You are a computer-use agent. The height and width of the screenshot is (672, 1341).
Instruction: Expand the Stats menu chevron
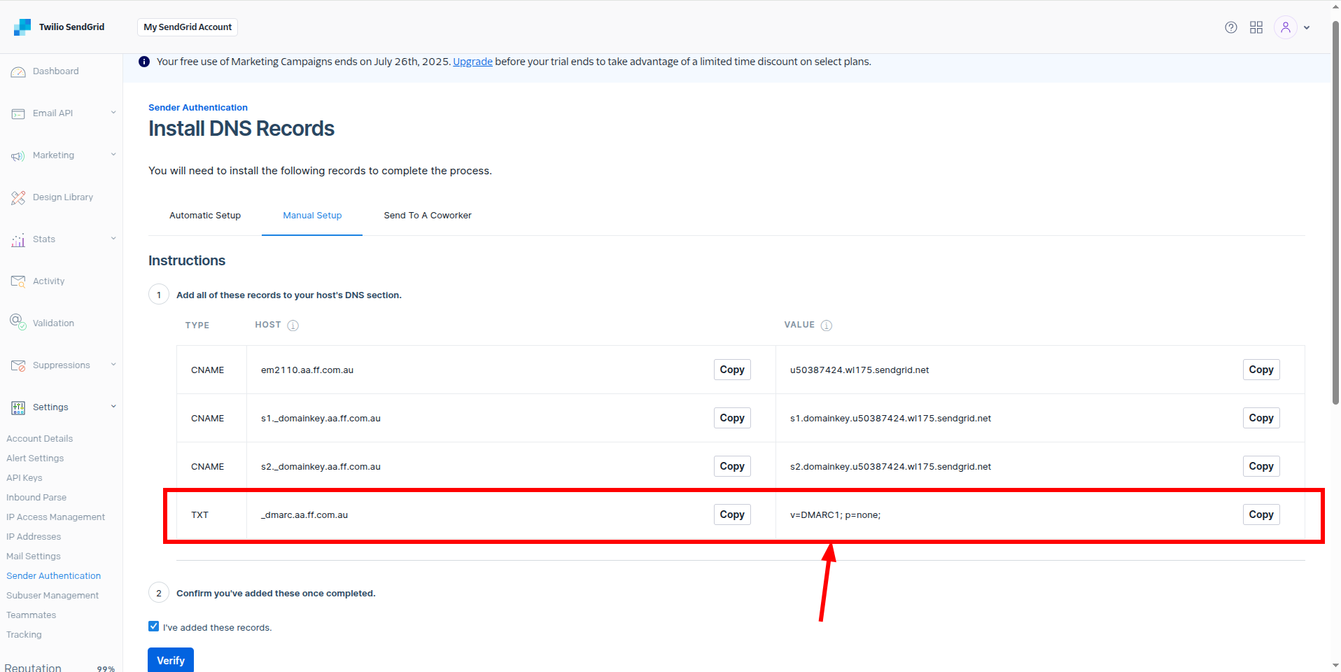113,239
